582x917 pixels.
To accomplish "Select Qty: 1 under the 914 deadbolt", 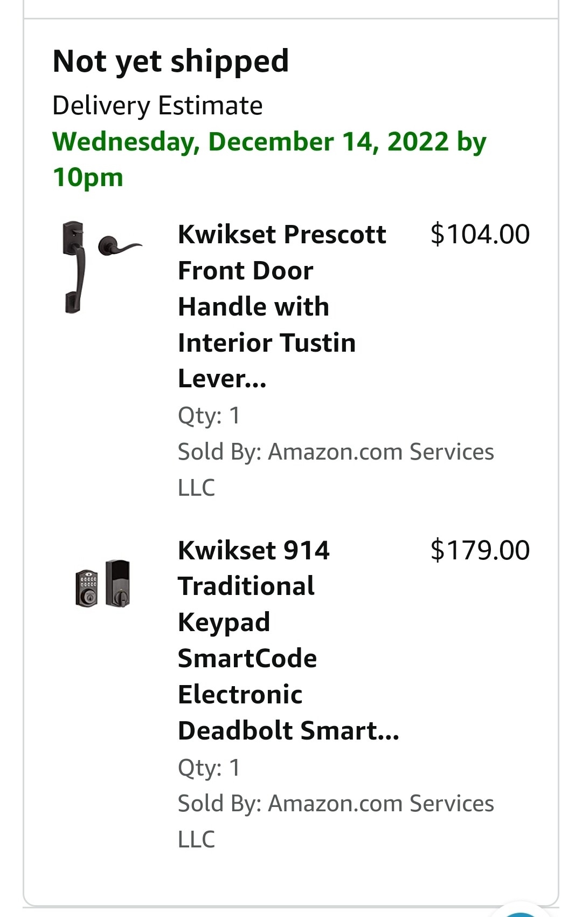I will click(x=209, y=768).
